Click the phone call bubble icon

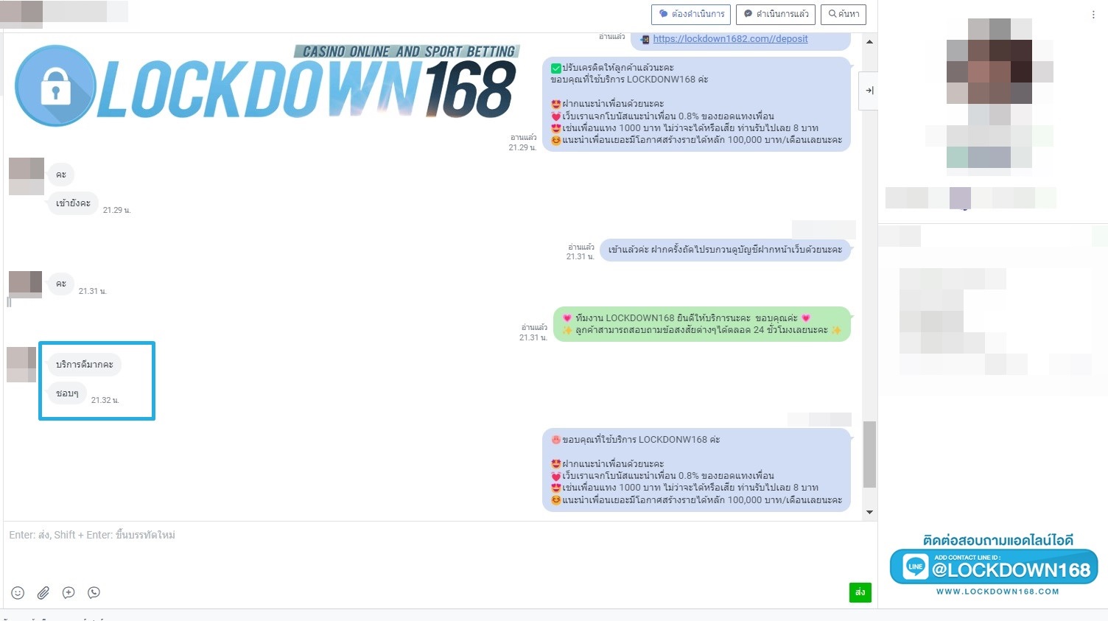[x=94, y=593]
